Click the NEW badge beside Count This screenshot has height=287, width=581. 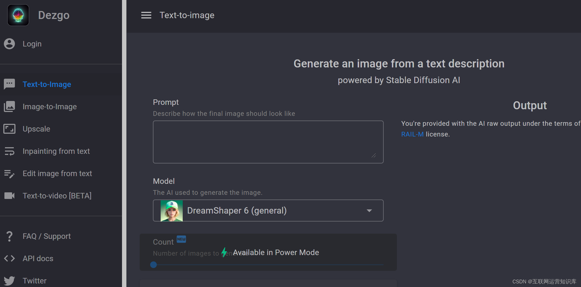tap(181, 239)
